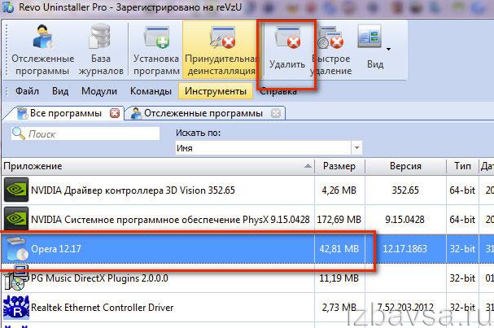
Task: Sort by Тип column header
Action: pyautogui.click(x=462, y=166)
